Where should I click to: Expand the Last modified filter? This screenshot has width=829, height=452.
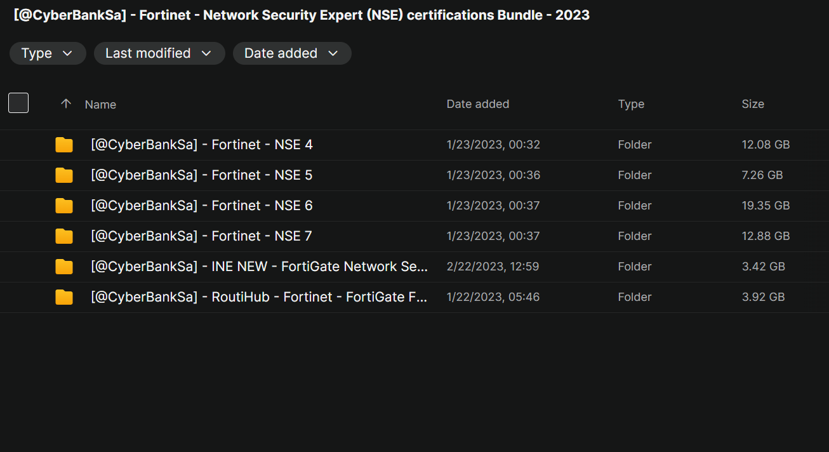click(159, 53)
